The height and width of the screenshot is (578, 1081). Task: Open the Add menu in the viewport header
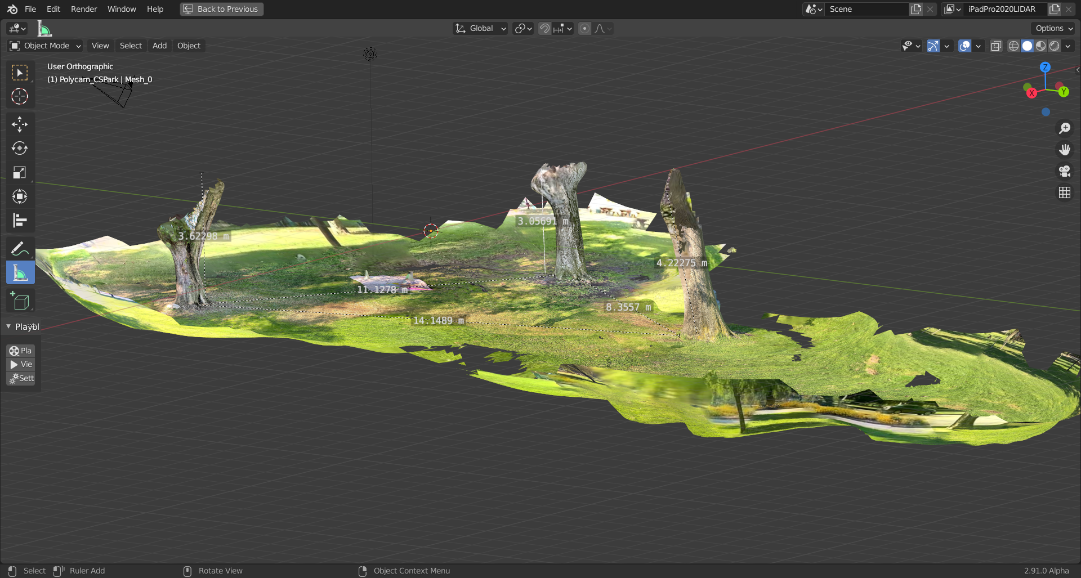click(159, 46)
